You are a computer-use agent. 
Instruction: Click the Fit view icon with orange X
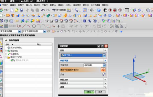point(85,10)
